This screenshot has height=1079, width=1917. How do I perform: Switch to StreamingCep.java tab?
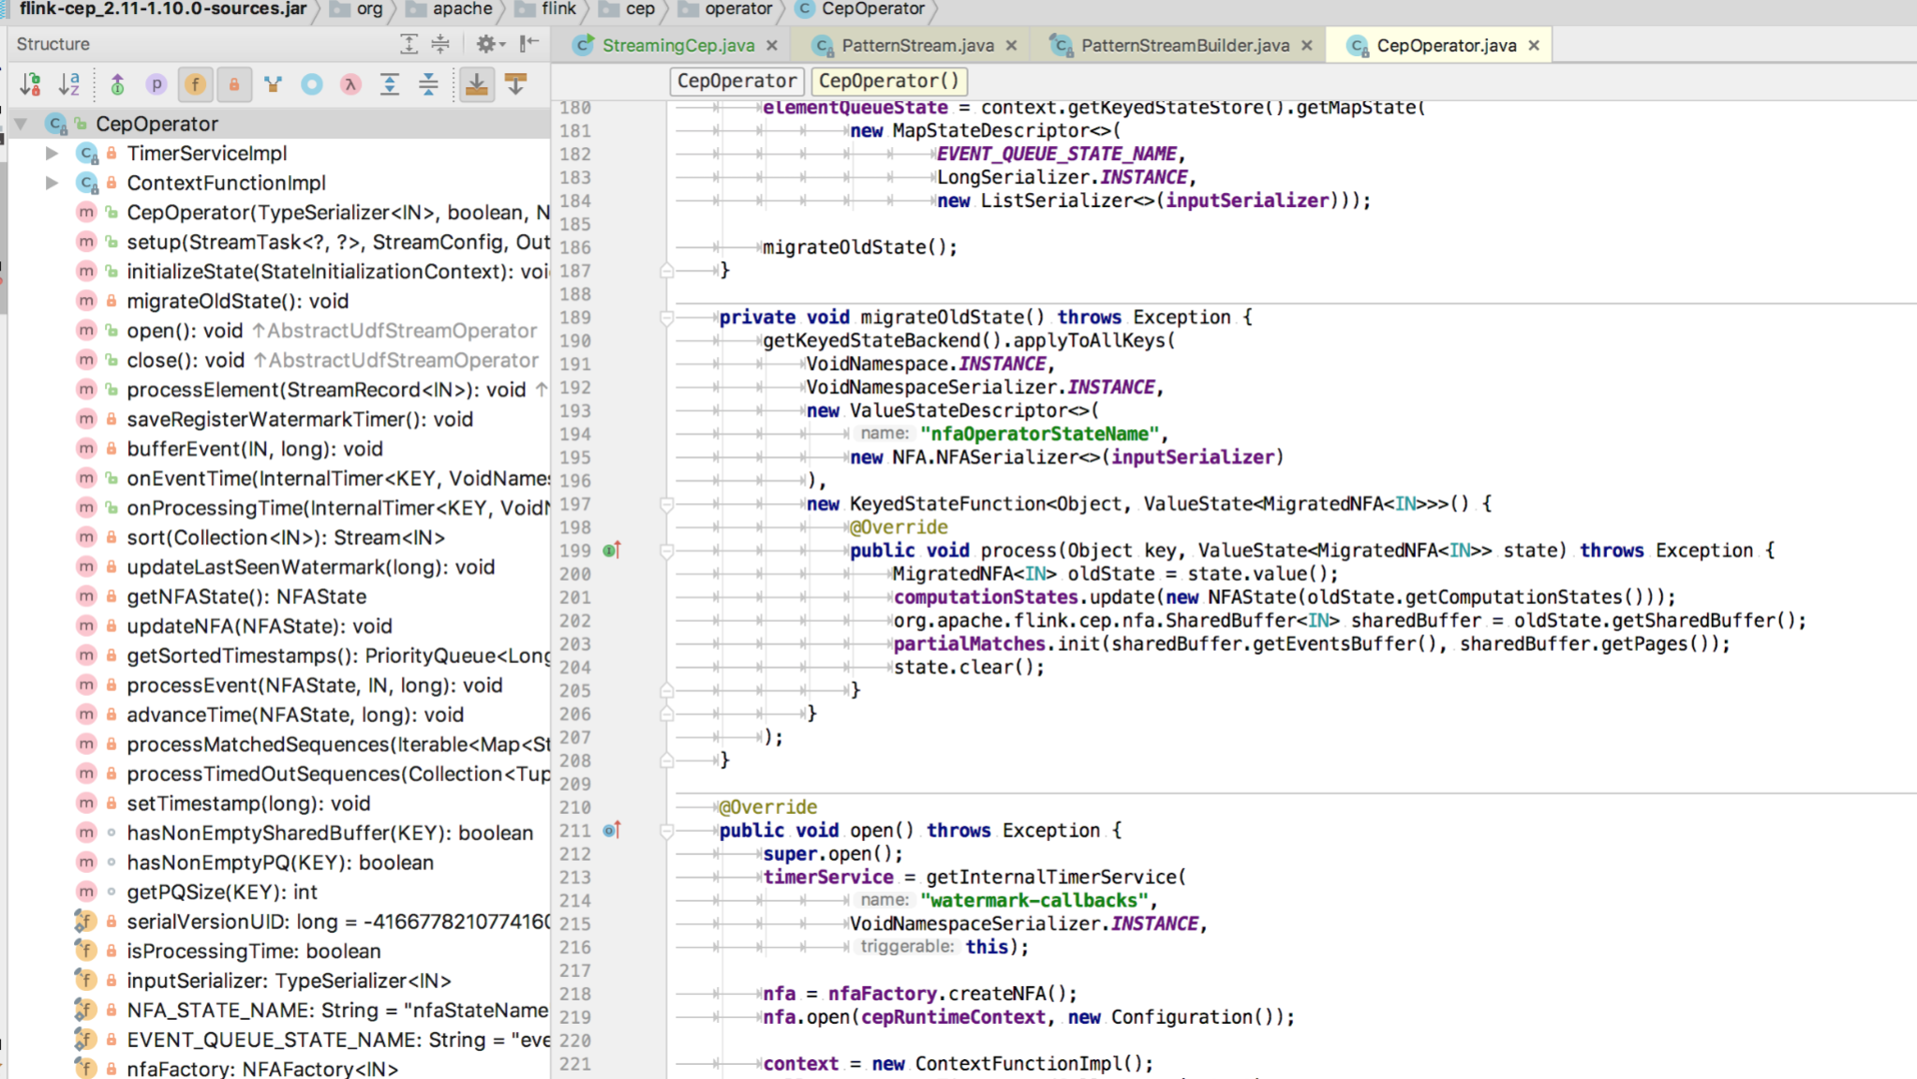[677, 45]
